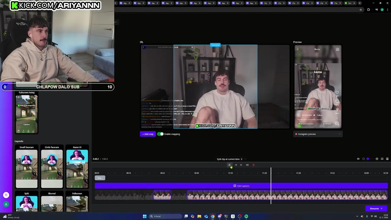
Task: Zoom out the timeline with minus icon
Action: pos(364,159)
